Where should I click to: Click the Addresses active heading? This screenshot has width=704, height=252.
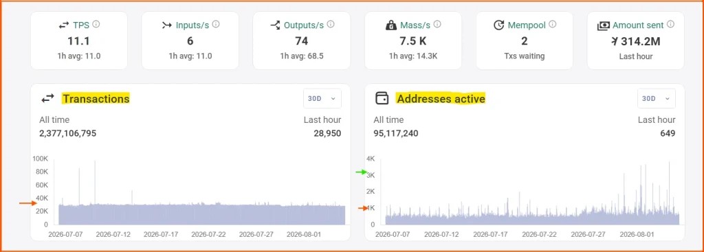441,98
